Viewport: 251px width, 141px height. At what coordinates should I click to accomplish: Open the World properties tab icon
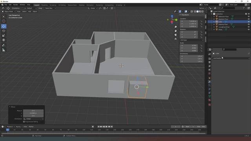point(209,74)
